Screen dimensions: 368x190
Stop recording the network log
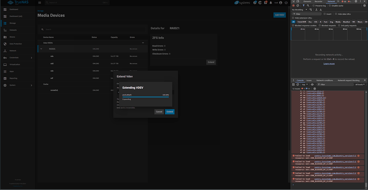[293, 5]
